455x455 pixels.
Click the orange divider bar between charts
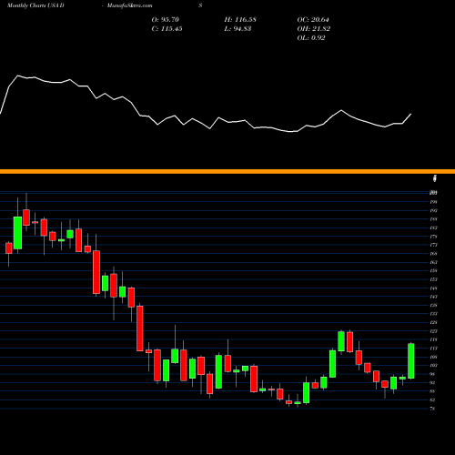pos(227,171)
